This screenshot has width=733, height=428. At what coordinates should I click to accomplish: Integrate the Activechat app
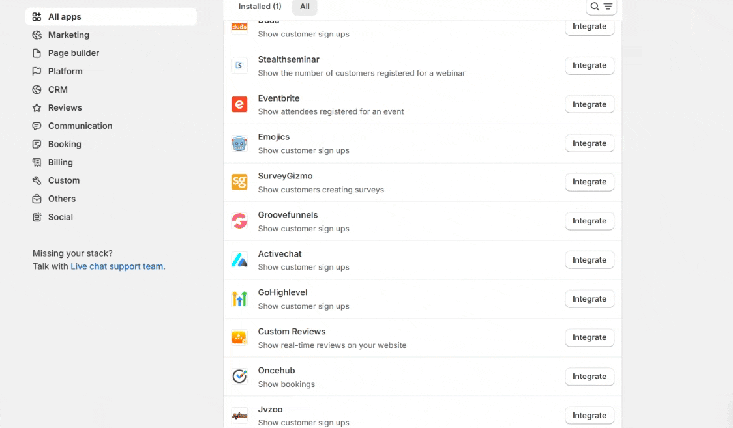(x=590, y=260)
